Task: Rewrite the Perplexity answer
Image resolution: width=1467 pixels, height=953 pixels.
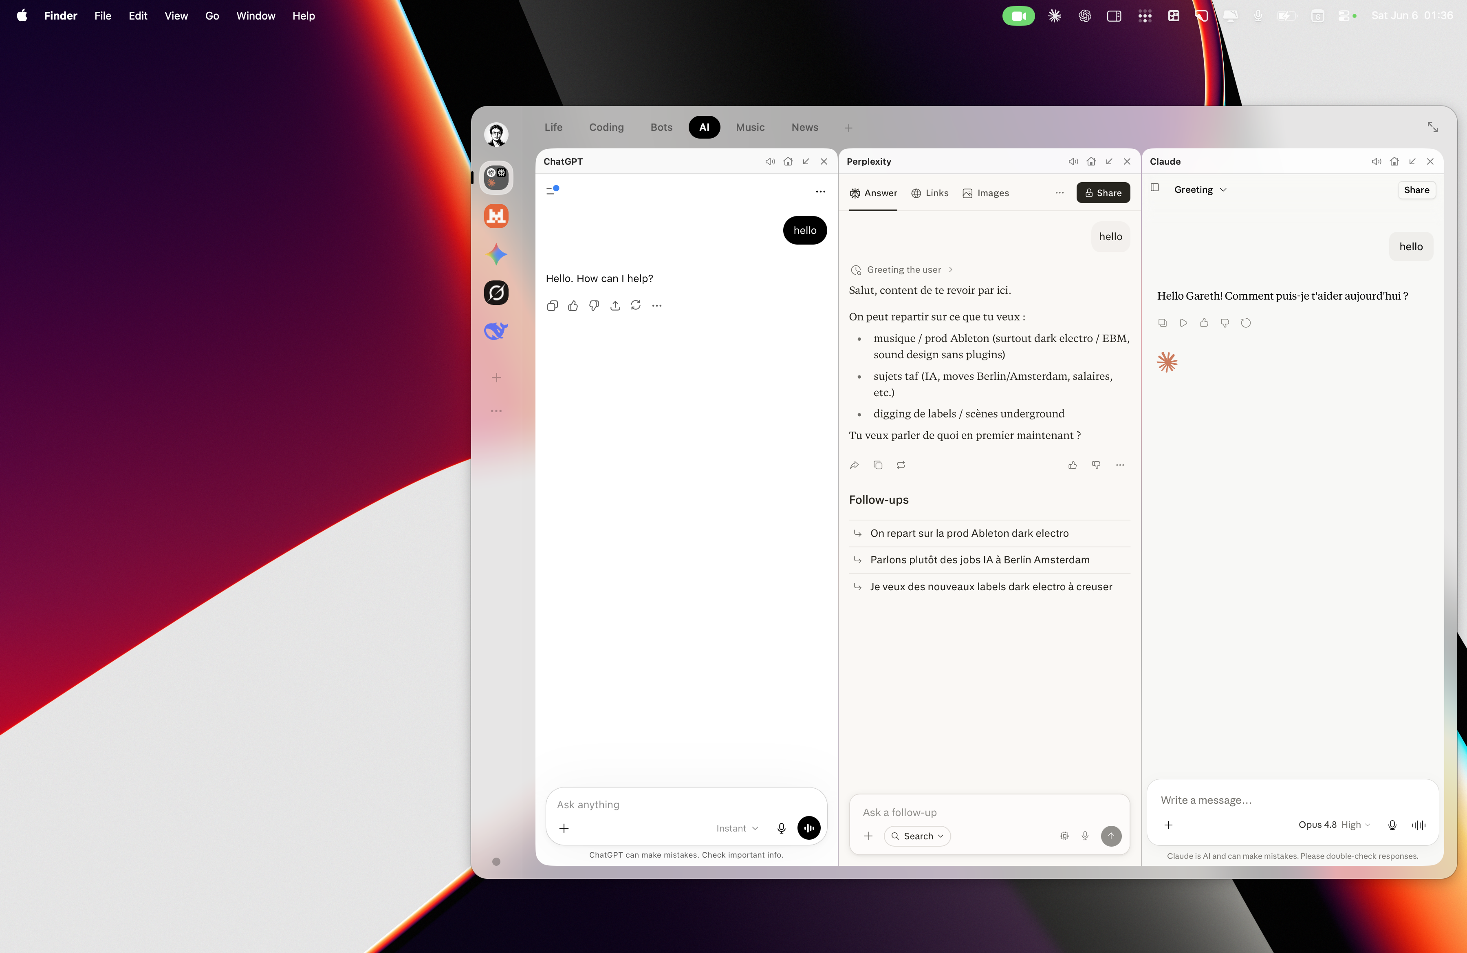Action: tap(901, 465)
